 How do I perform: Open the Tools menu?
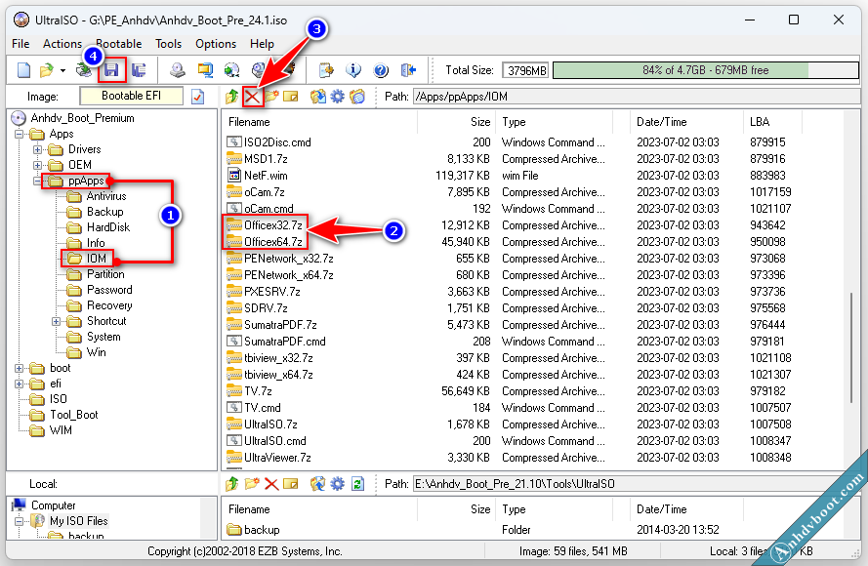click(169, 44)
